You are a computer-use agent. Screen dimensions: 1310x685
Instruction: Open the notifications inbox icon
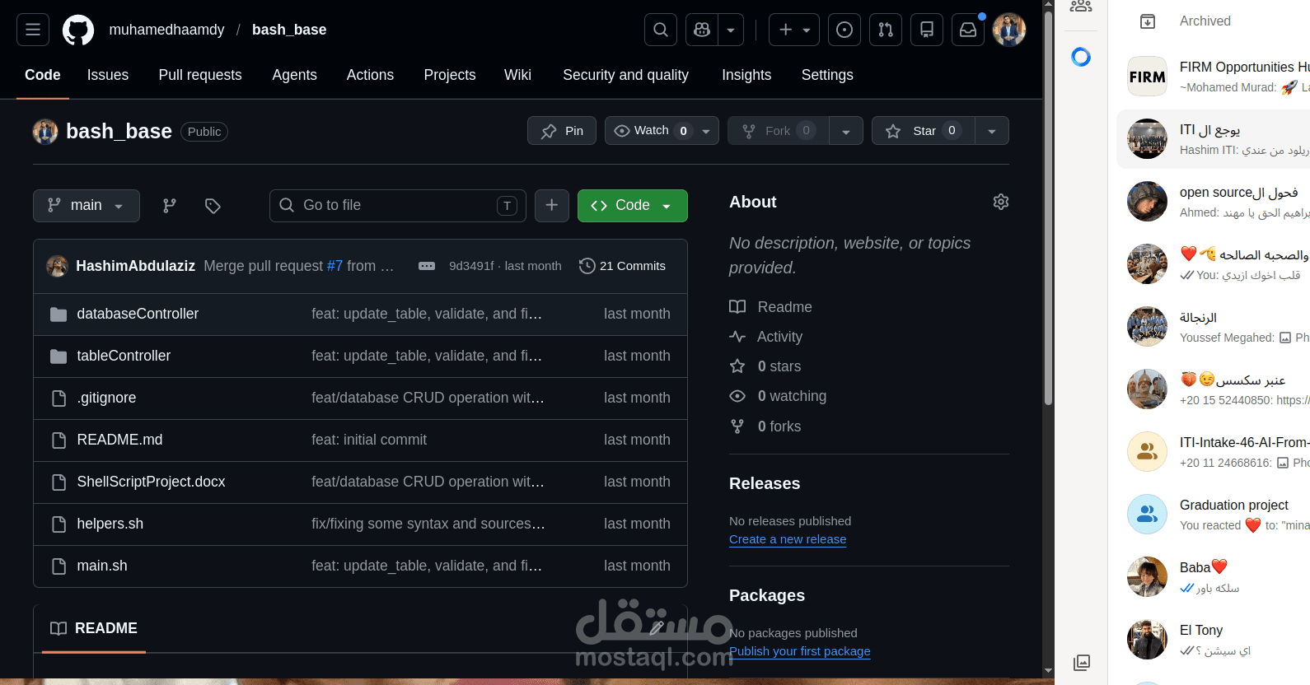(x=968, y=30)
